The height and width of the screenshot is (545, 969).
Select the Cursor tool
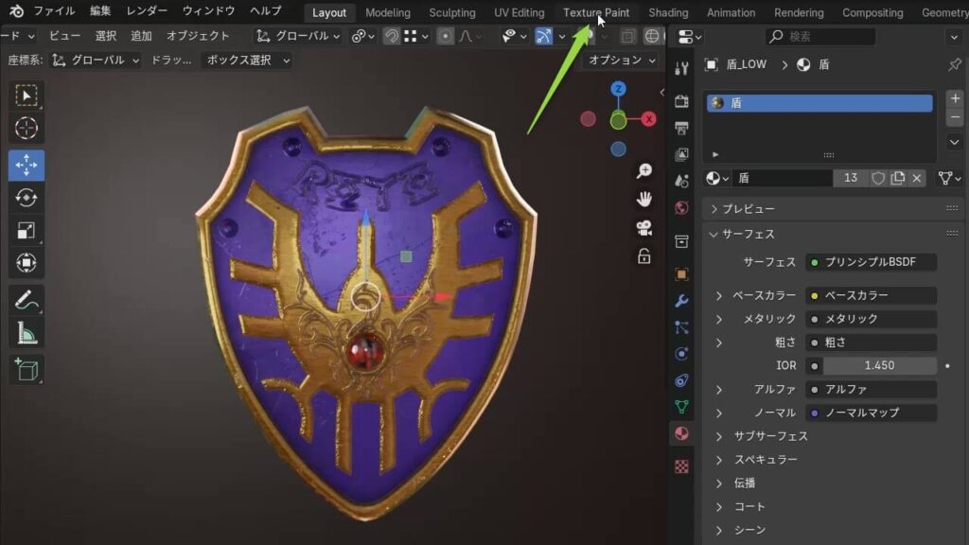point(26,129)
